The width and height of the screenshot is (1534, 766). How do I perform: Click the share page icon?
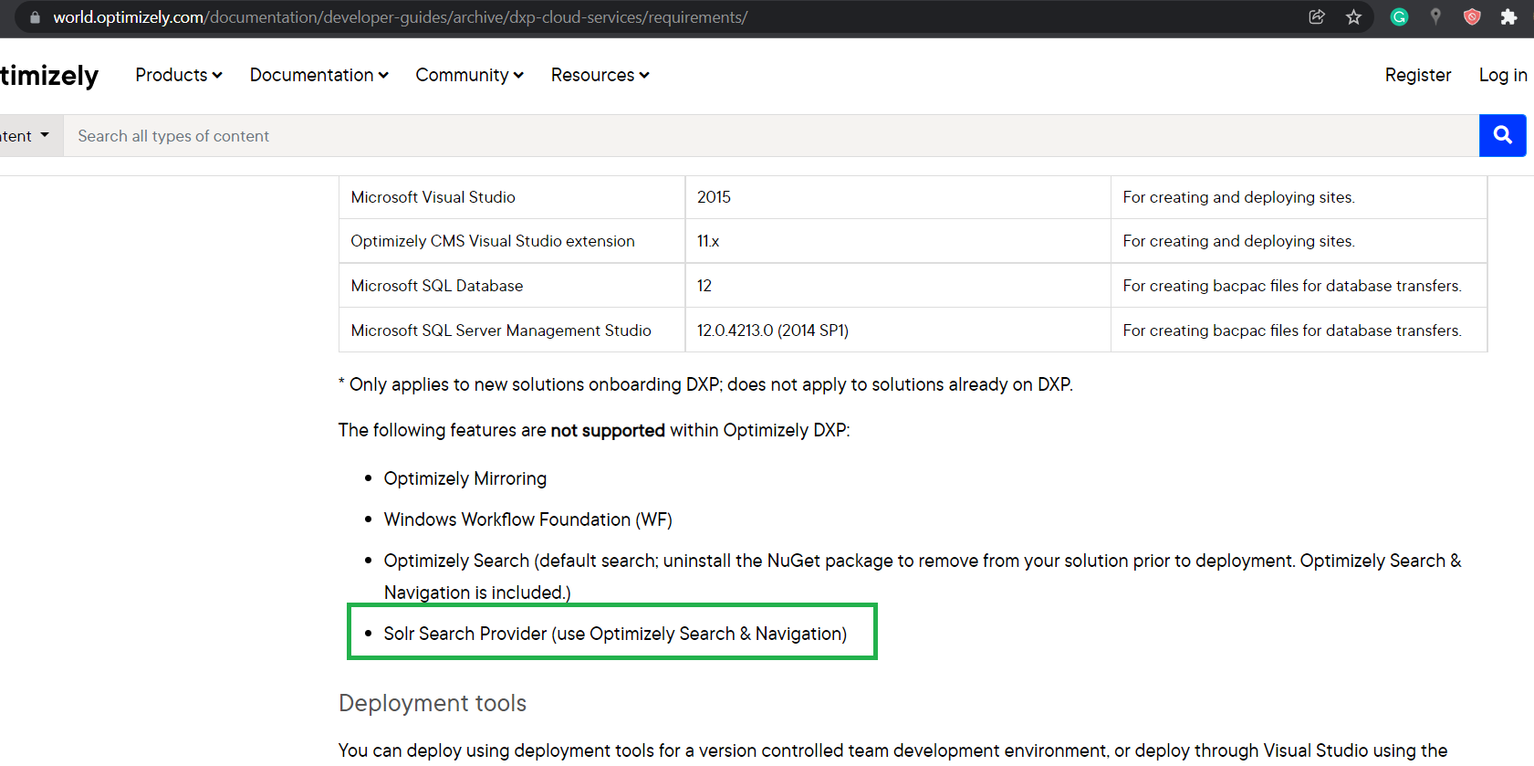pos(1317,16)
